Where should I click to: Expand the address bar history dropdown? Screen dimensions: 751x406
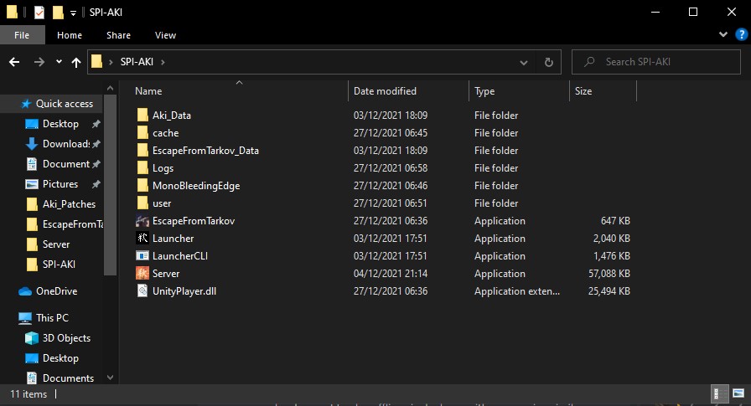pos(524,62)
